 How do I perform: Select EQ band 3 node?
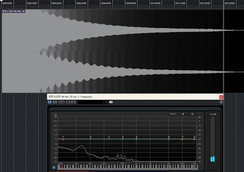[x=109, y=139]
